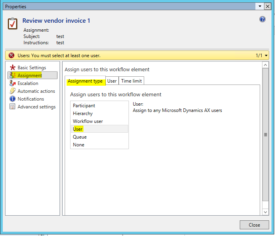
Task: Switch to the Time limit tab
Action: [132, 81]
